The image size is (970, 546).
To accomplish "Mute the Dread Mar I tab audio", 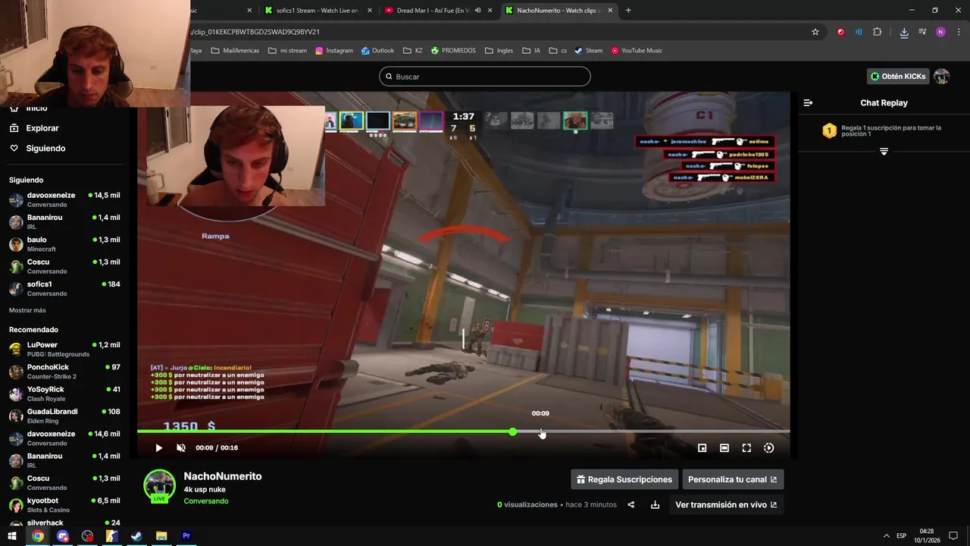I will pos(477,11).
